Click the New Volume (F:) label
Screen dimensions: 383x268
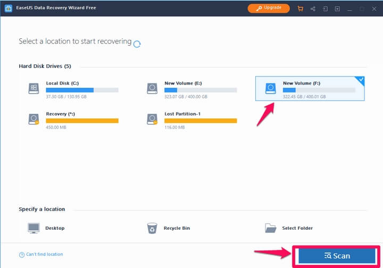[x=302, y=83]
